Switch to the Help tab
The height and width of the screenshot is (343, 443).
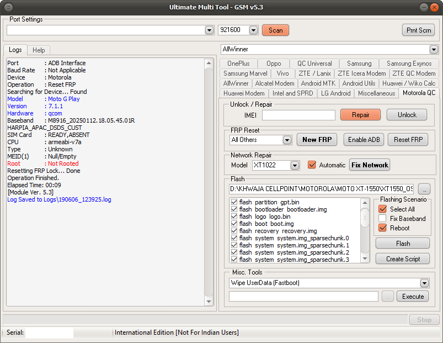pos(39,50)
